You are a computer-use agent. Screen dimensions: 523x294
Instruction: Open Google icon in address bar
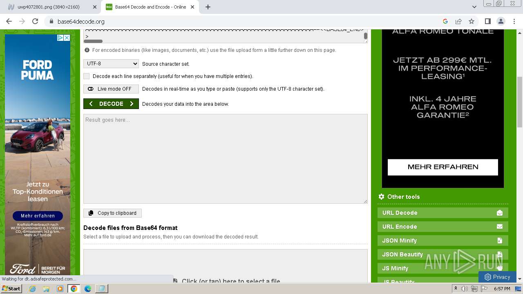[x=445, y=21]
